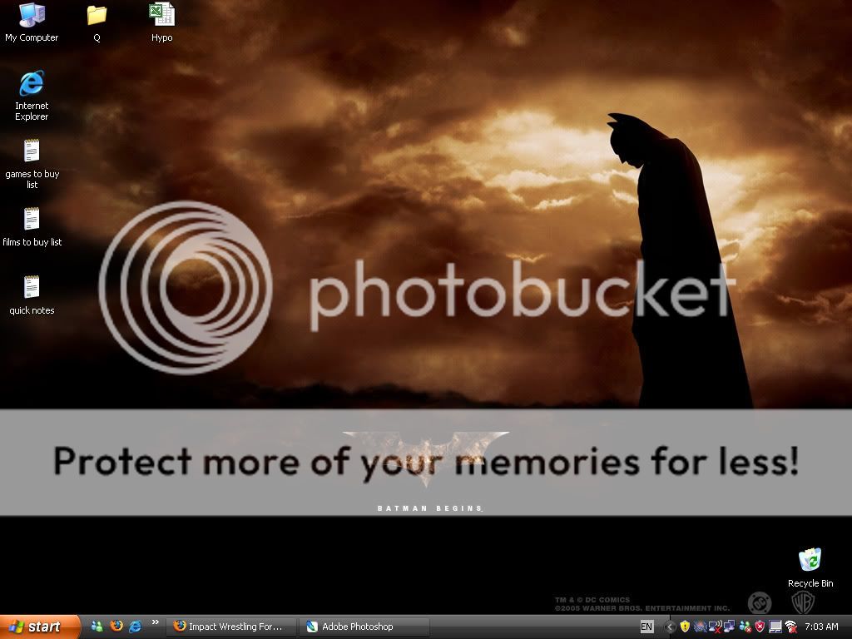Open the EN language bar selector
852x639 pixels.
point(646,627)
